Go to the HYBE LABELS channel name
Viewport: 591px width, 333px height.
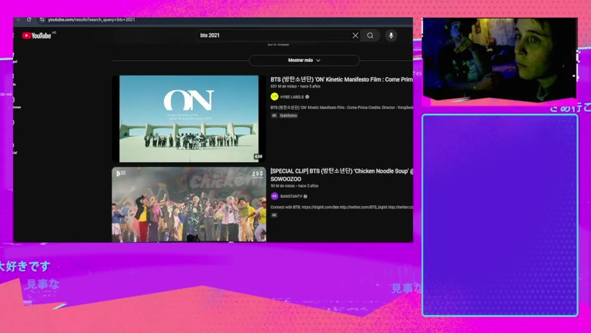292,97
